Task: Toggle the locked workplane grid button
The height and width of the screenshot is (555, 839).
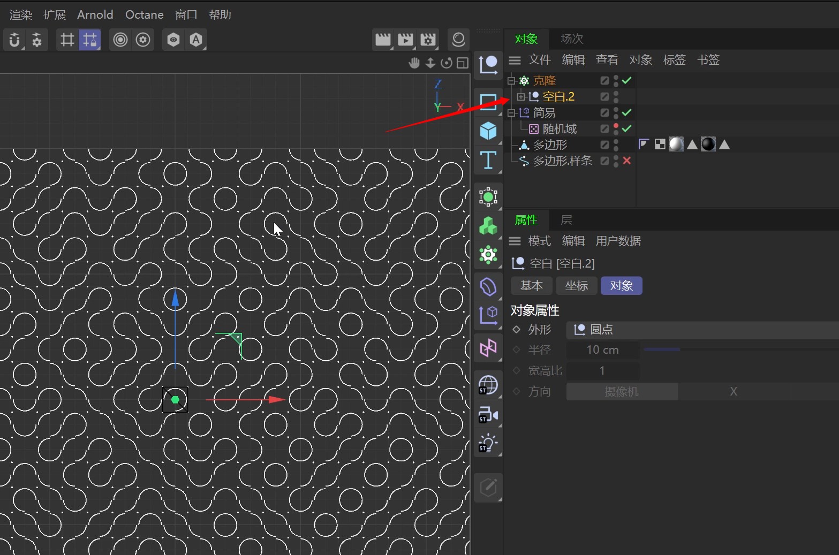Action: click(x=89, y=40)
